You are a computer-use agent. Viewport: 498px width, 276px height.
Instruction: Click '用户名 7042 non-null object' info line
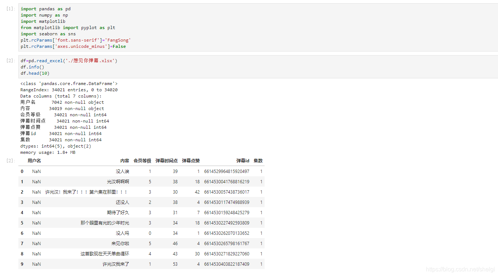point(62,102)
